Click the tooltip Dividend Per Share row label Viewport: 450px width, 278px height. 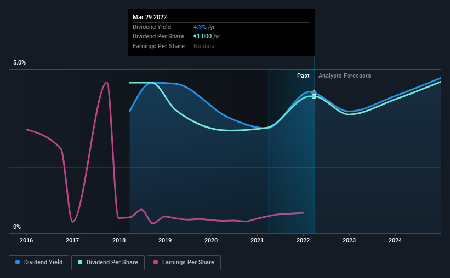point(158,37)
